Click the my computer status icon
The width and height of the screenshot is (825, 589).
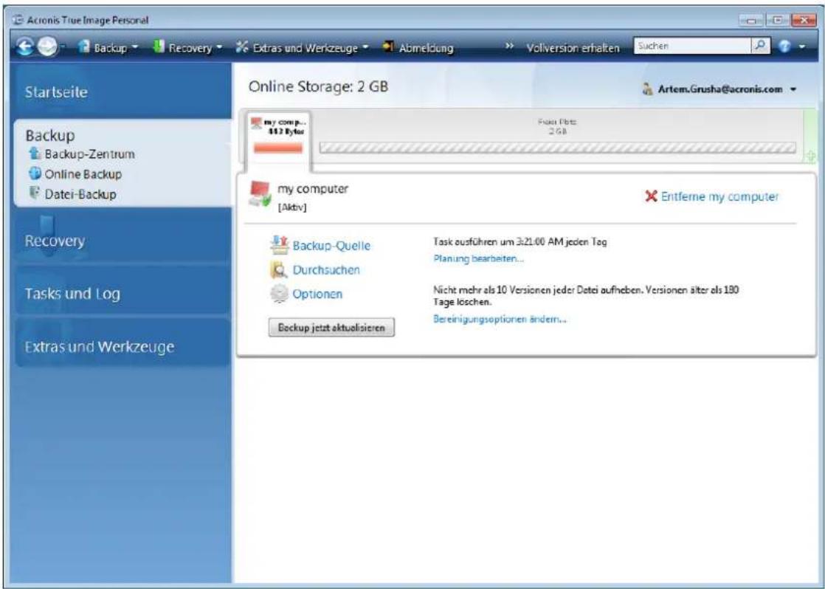[260, 194]
